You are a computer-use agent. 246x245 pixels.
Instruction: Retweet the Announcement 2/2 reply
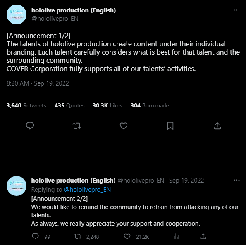(x=78, y=236)
